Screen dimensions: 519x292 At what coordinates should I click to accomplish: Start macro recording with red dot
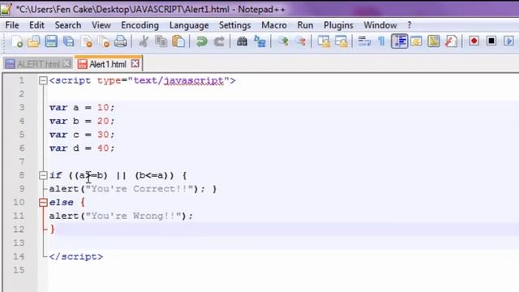pos(474,41)
